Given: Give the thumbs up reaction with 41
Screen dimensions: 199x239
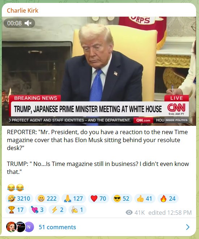Looking at the screenshot, I should click(x=145, y=199).
